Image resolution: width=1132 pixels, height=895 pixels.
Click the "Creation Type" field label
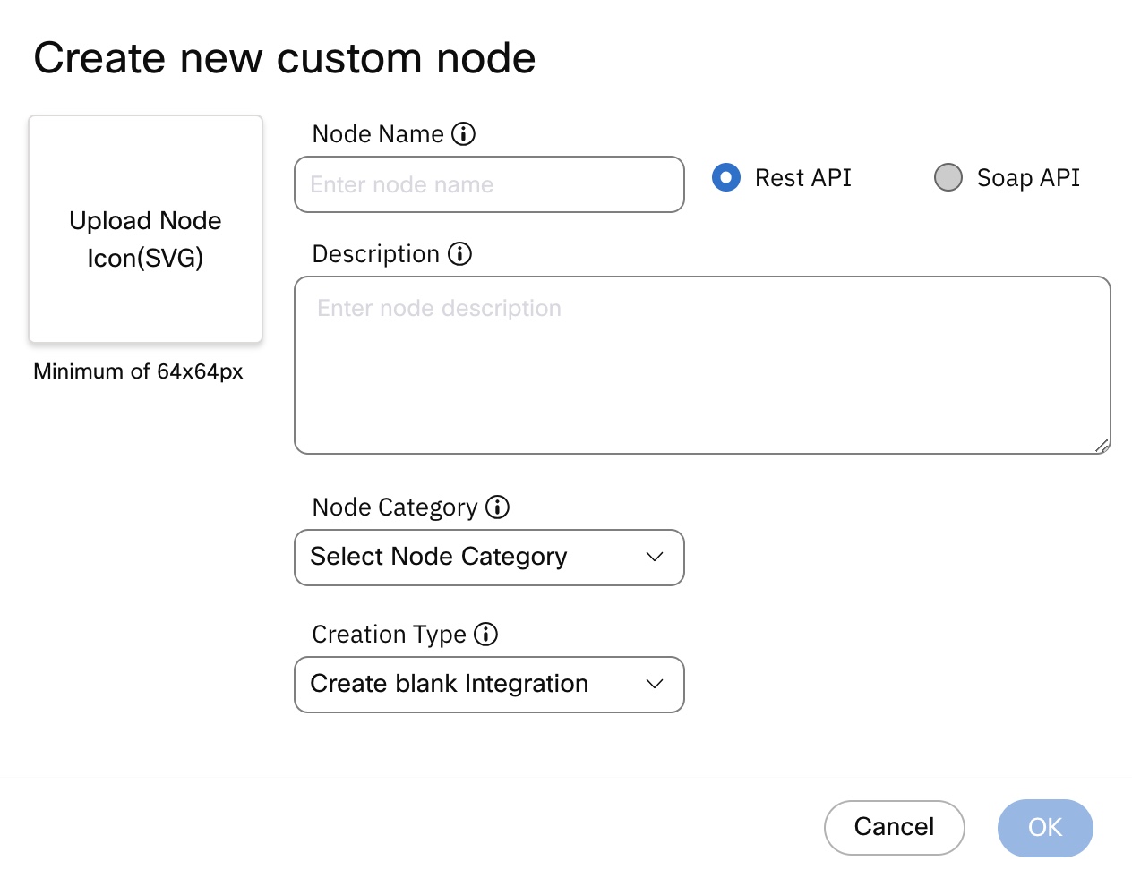[x=389, y=635]
